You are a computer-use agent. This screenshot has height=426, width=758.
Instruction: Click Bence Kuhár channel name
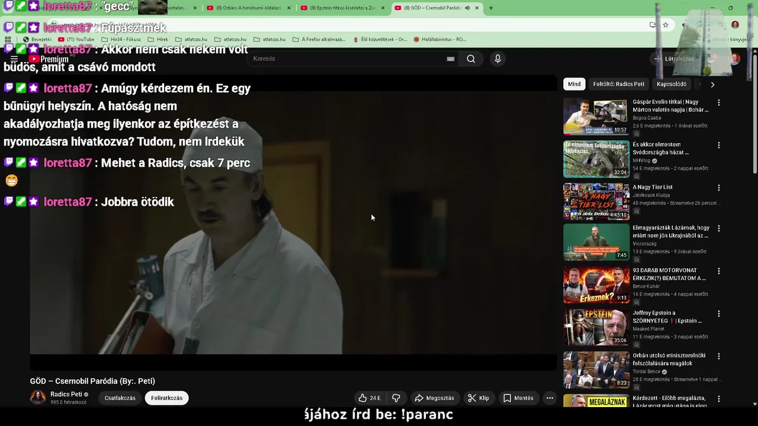pos(647,286)
